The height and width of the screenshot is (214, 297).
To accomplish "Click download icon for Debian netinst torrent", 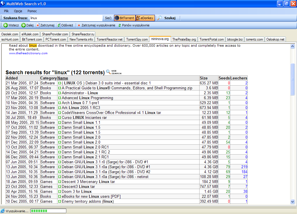I will click(59, 177).
